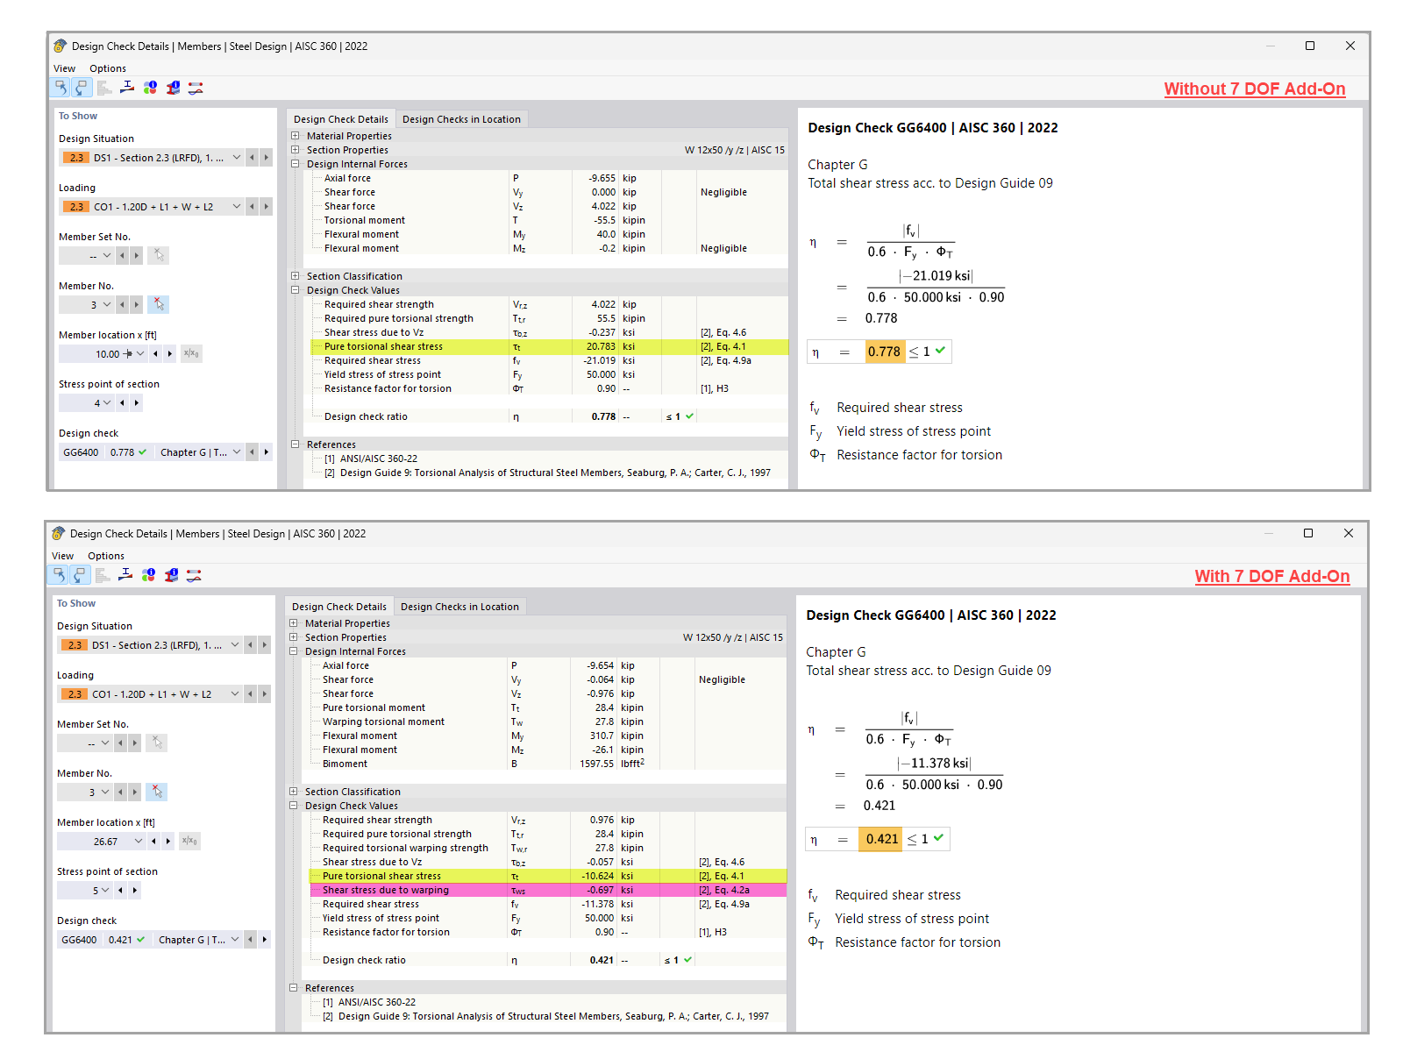Click the design ratio scale toolbar icon
Image resolution: width=1403 pixels, height=1052 pixels.
click(127, 88)
